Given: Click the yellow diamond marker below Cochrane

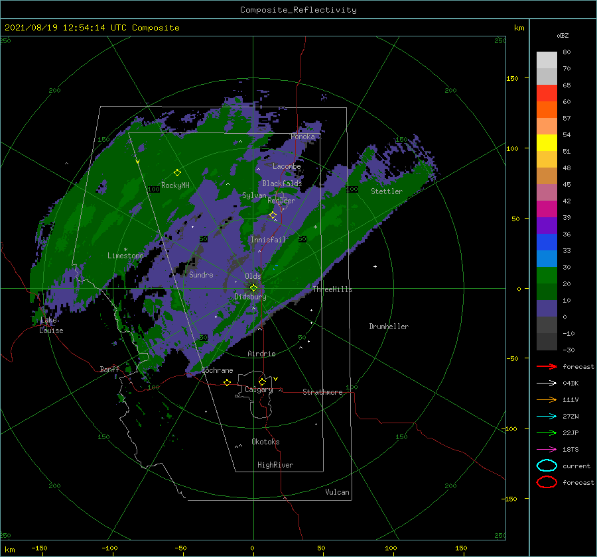Looking at the screenshot, I should point(228,382).
